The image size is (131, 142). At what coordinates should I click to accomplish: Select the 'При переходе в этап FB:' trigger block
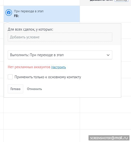click(x=42, y=14)
